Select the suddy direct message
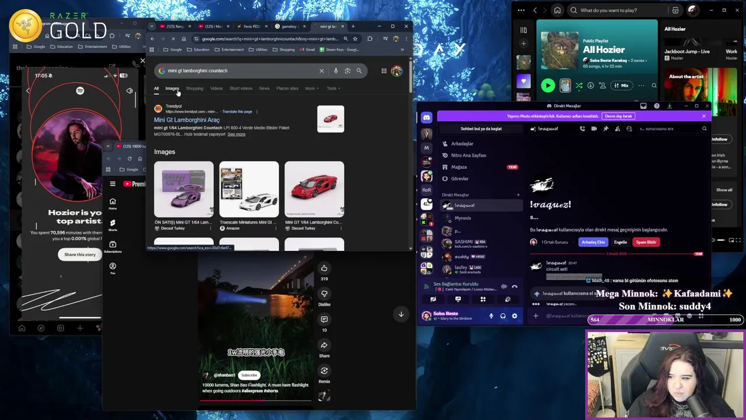 pyautogui.click(x=481, y=257)
